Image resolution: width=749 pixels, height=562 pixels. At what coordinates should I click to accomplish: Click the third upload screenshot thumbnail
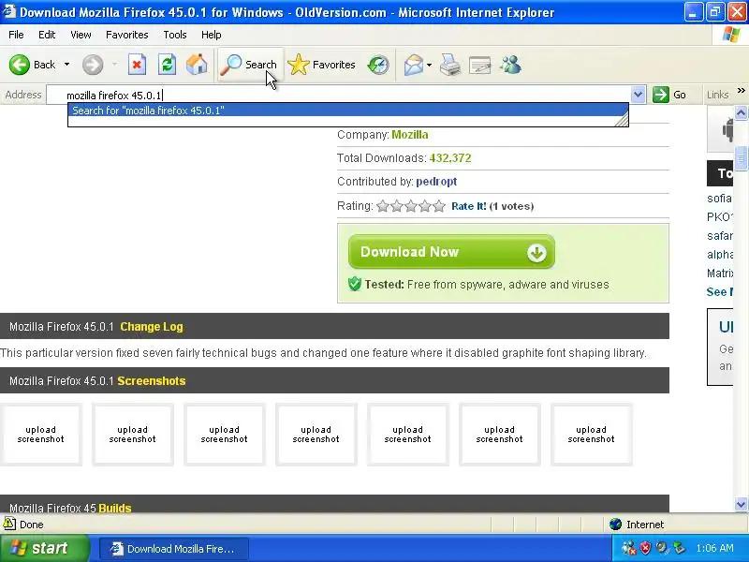(224, 435)
